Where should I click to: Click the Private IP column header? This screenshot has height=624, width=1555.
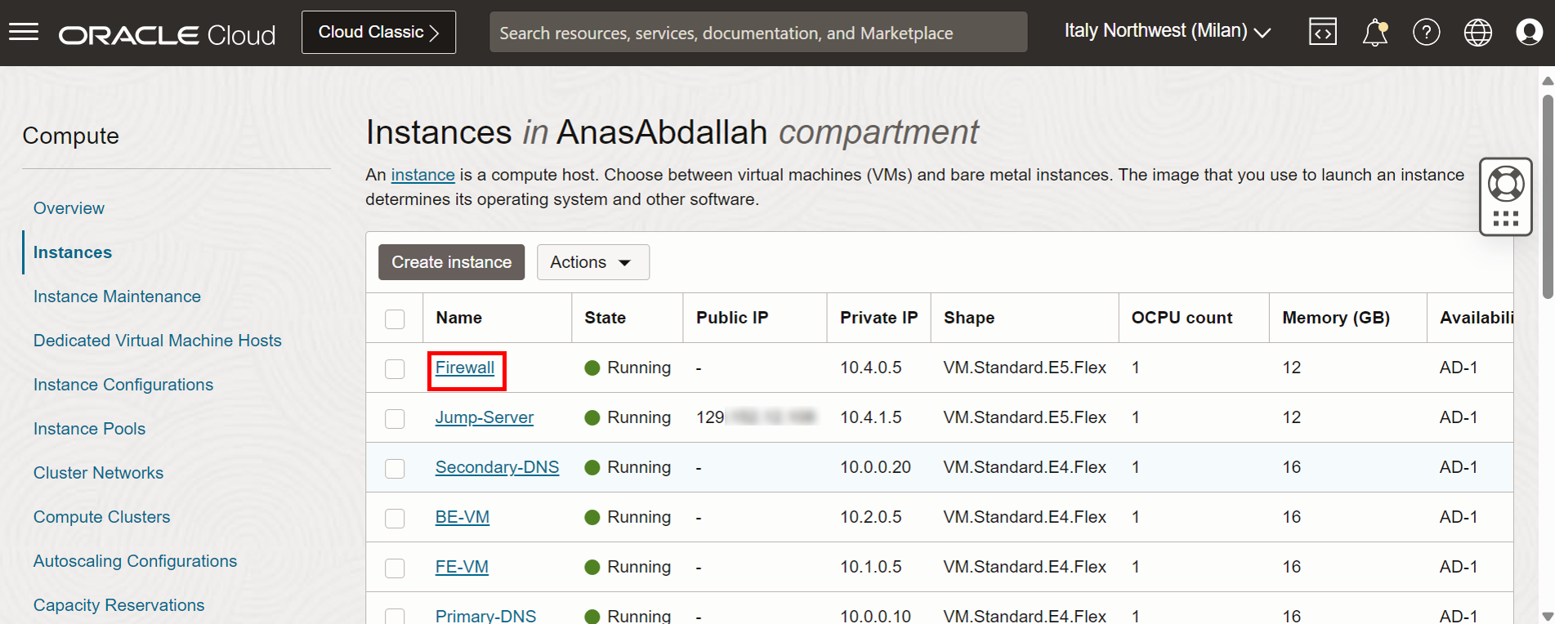tap(879, 318)
